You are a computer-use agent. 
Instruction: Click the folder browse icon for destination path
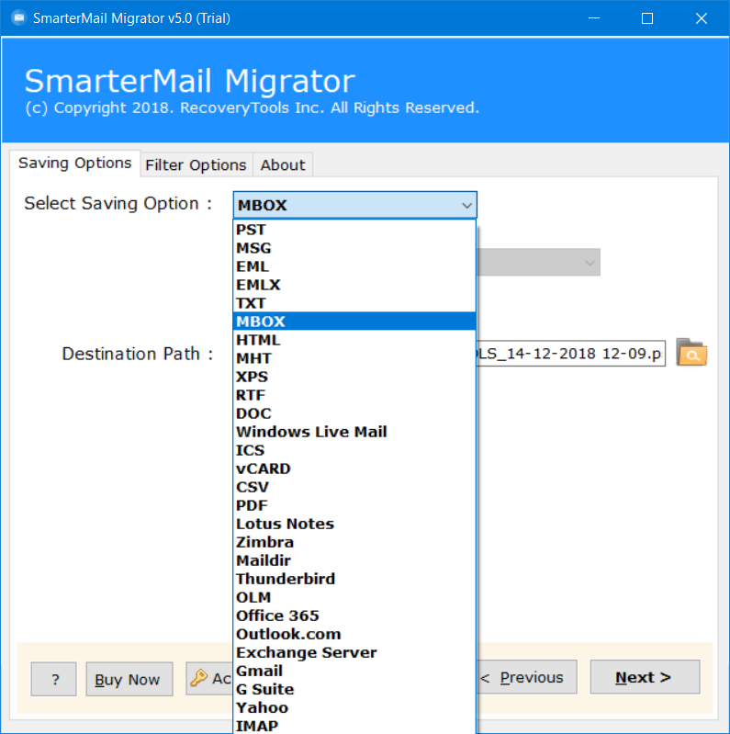691,353
